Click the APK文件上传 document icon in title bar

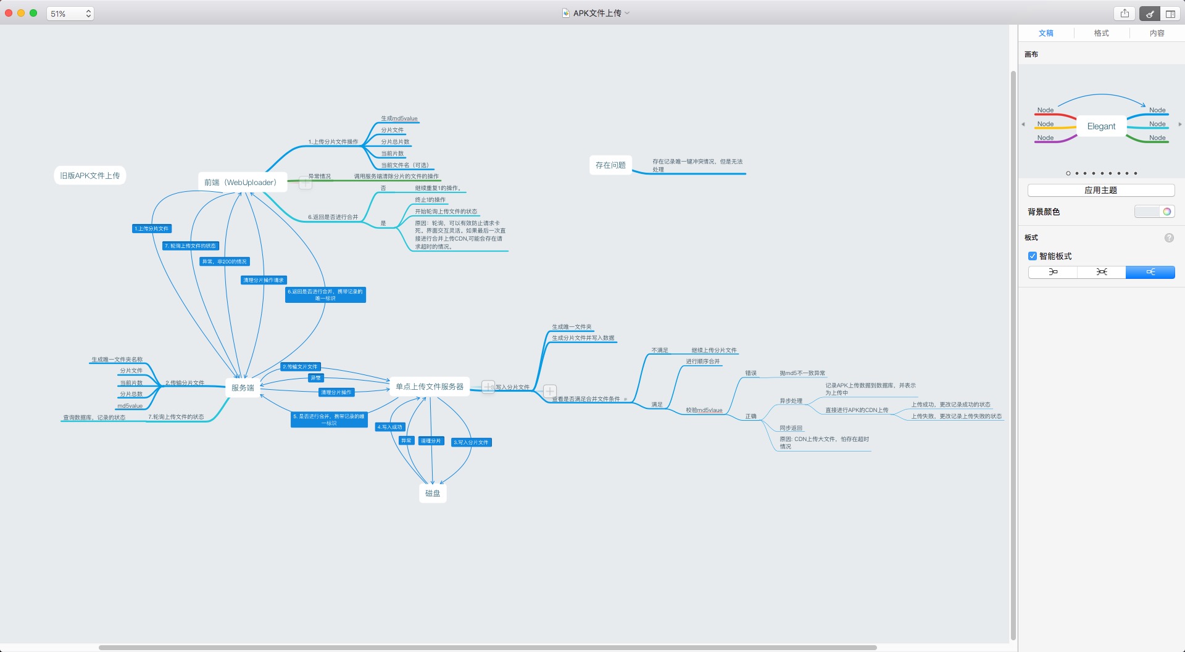coord(566,13)
